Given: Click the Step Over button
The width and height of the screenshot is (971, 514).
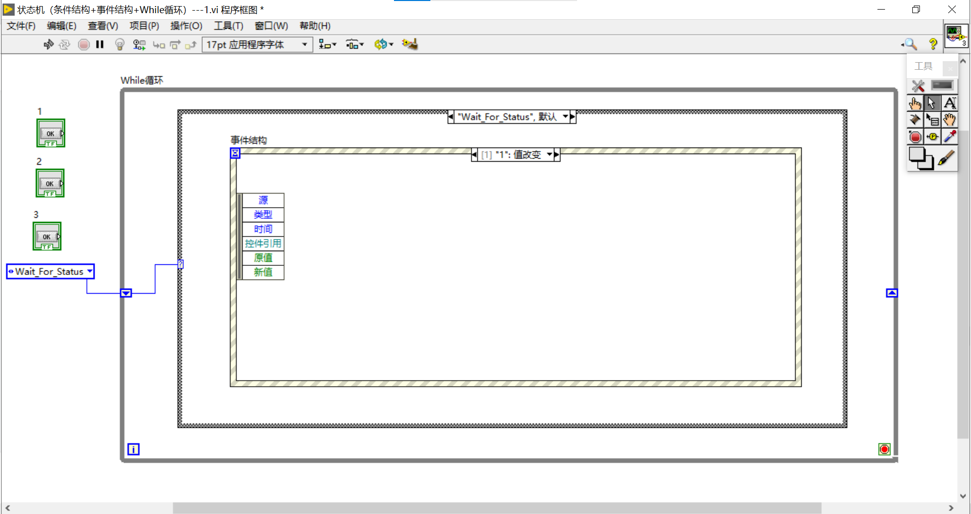Looking at the screenshot, I should 175,45.
